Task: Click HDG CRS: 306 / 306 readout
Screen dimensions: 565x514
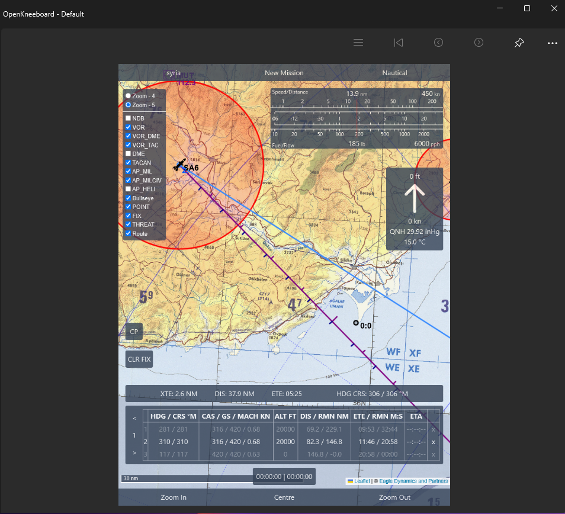Action: tap(372, 394)
